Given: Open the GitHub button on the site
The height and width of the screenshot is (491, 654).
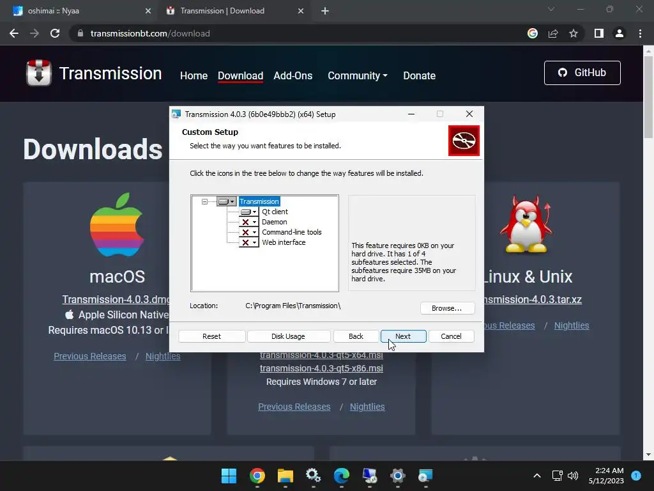Looking at the screenshot, I should (582, 73).
